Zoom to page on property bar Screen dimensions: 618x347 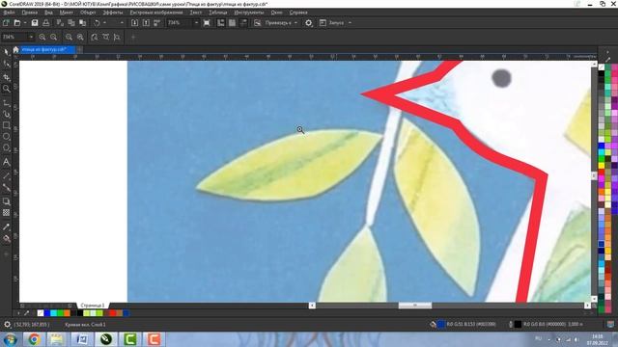(95, 37)
